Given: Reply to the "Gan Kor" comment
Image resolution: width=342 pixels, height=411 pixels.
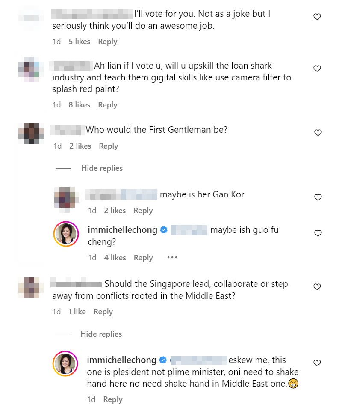Looking at the screenshot, I should (143, 211).
